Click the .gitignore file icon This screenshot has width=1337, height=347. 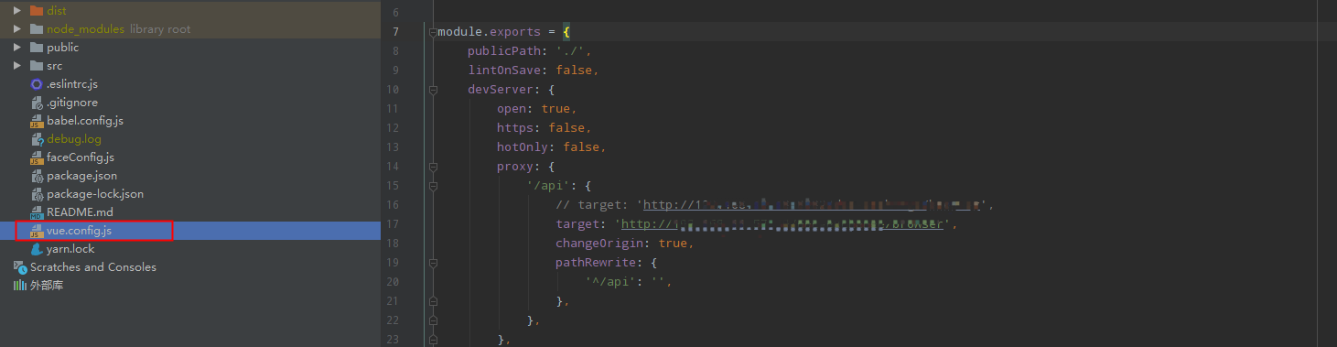37,102
